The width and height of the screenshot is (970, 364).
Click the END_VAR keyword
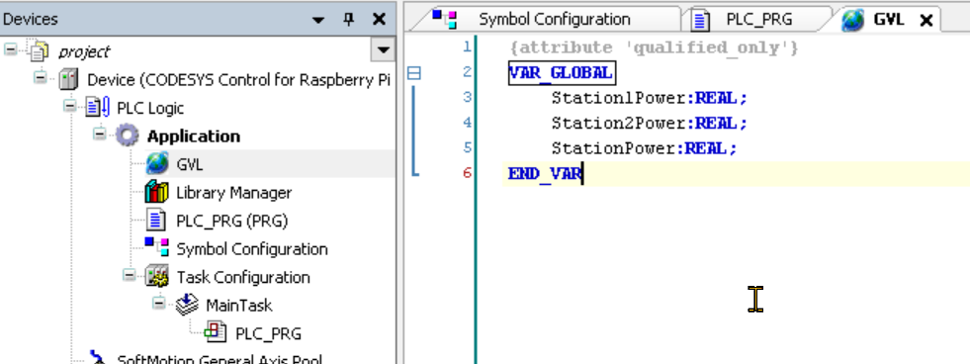[545, 174]
